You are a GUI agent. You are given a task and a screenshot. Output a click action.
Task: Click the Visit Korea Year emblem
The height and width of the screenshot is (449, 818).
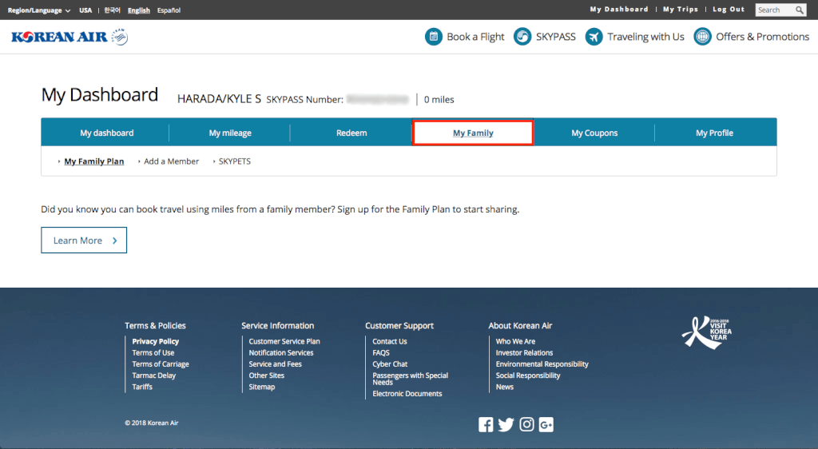coord(706,332)
